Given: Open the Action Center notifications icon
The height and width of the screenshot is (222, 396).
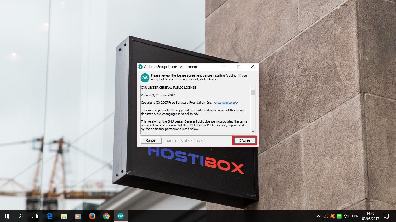Looking at the screenshot, I should 386,216.
